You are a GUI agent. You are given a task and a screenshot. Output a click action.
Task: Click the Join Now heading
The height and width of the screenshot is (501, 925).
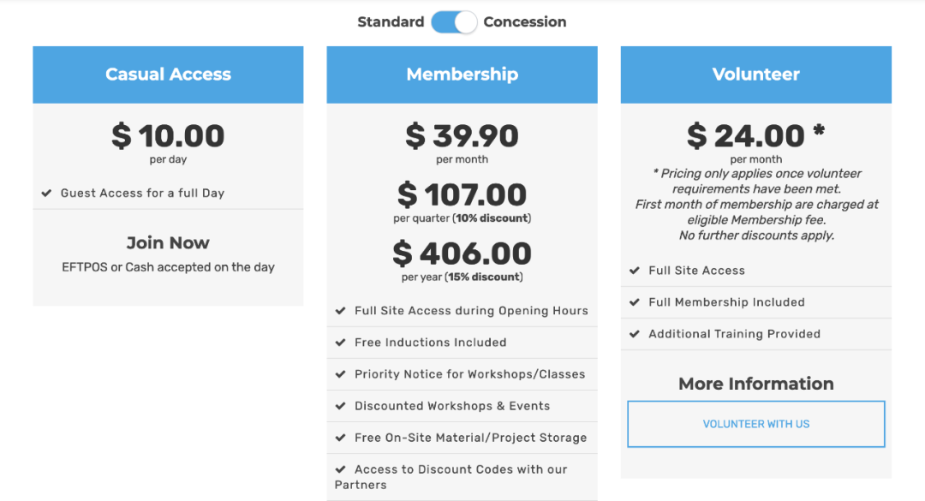(168, 242)
